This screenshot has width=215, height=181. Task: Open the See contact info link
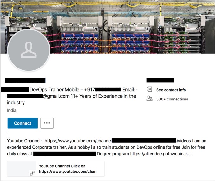(x=171, y=90)
